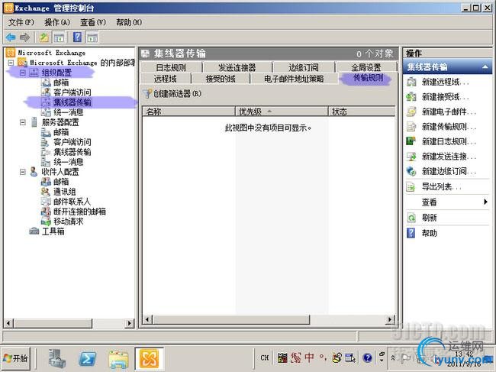The width and height of the screenshot is (496, 372).
Task: Click the 导出列表 action icon
Action: 411,187
